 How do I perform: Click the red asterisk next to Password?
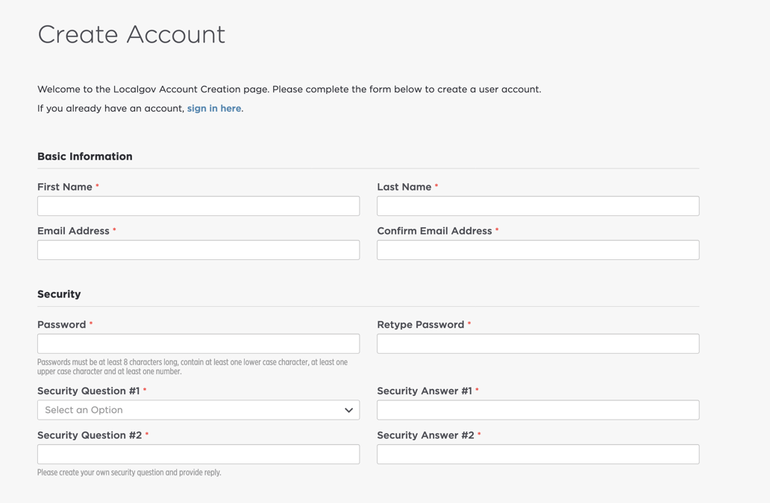[x=90, y=324]
